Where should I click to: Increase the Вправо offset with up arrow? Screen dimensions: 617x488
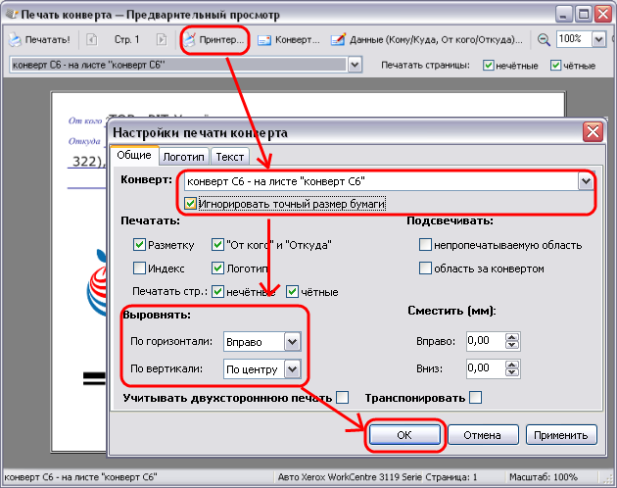point(510,336)
